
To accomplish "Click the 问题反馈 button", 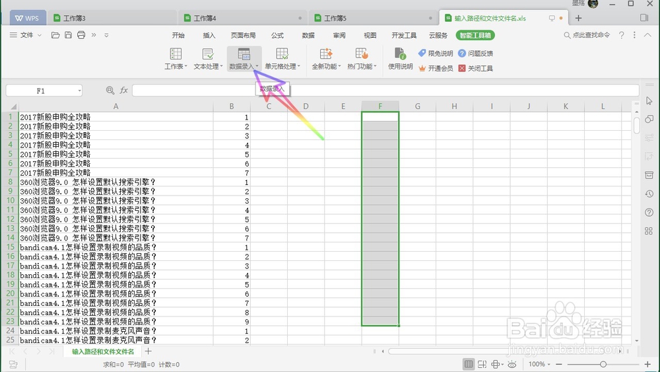I will pyautogui.click(x=475, y=54).
